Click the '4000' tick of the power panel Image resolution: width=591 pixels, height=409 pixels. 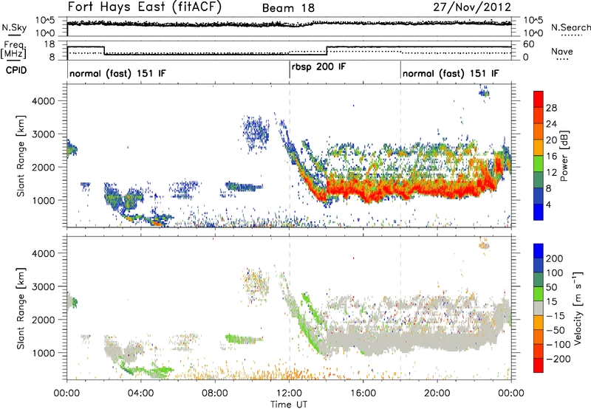click(43, 100)
